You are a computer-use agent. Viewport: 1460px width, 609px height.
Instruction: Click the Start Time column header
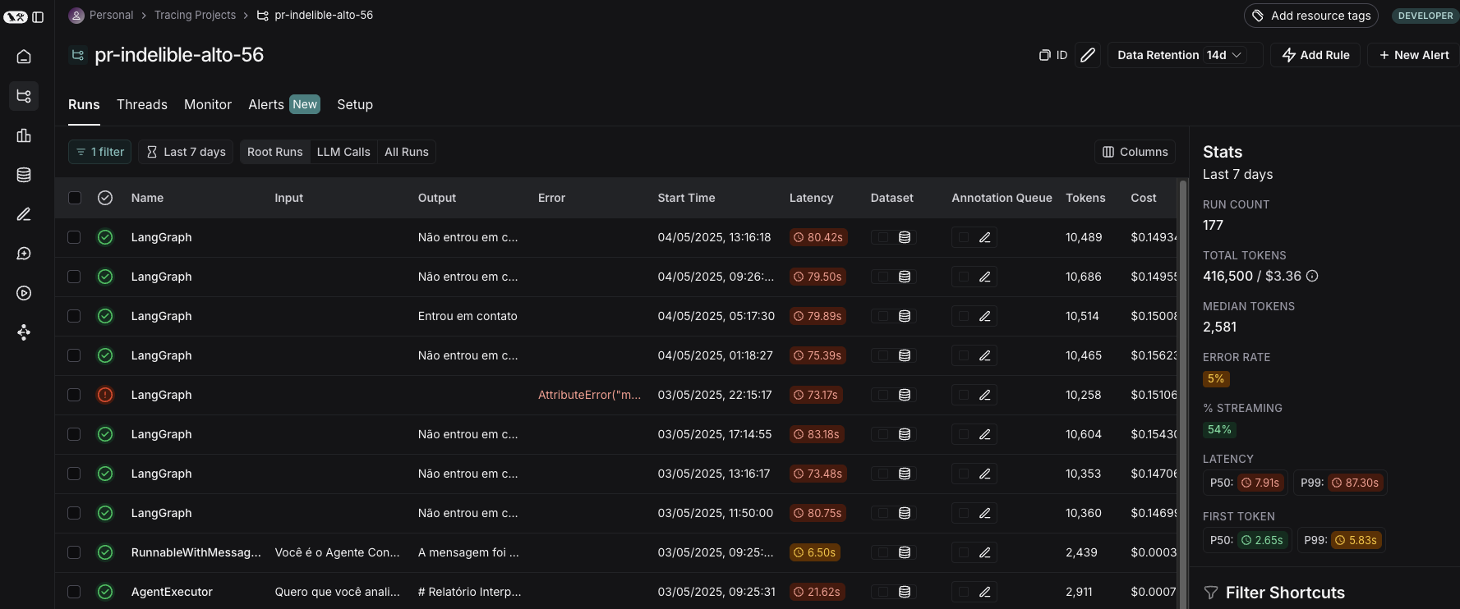[x=686, y=198]
